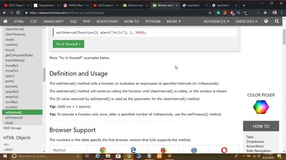Open the HTML tutorial menu item

tap(19, 21)
